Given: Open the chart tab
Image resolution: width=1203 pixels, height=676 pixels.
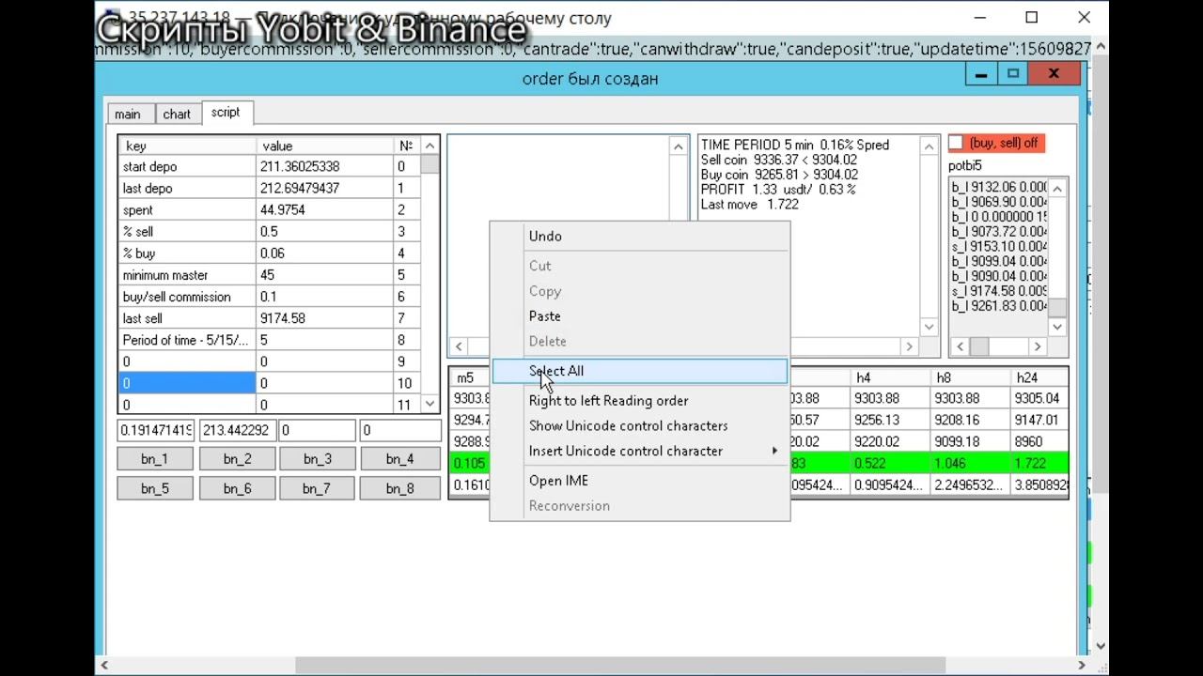Looking at the screenshot, I should pyautogui.click(x=177, y=115).
